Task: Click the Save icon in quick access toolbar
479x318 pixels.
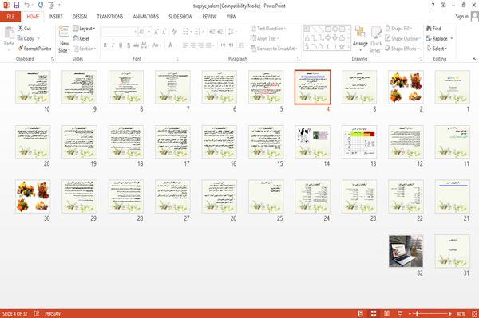Action: 17,6
